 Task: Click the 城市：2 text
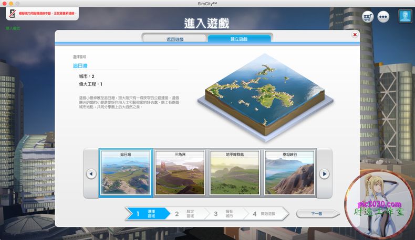tap(87, 77)
